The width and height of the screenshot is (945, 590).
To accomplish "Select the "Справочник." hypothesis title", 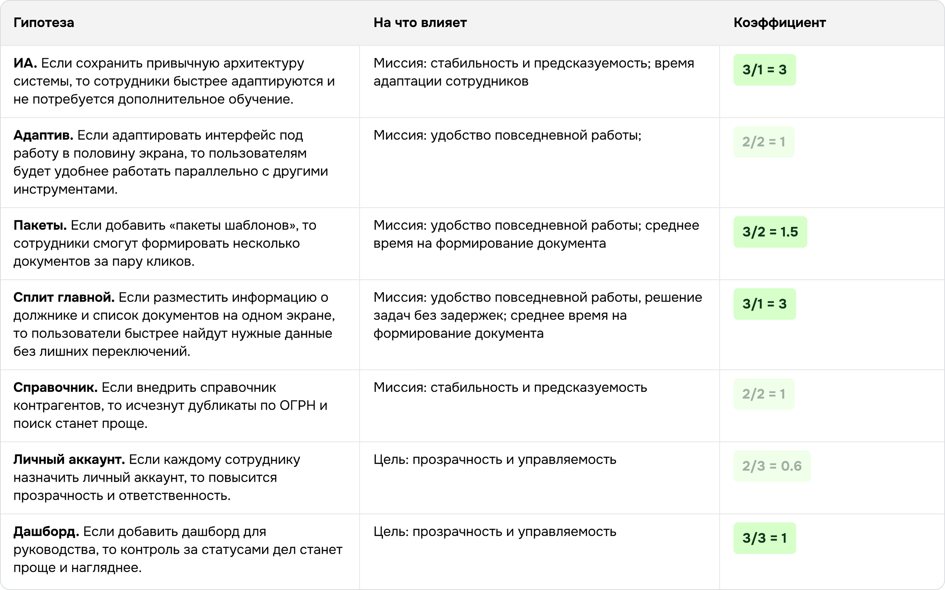I will click(x=55, y=388).
